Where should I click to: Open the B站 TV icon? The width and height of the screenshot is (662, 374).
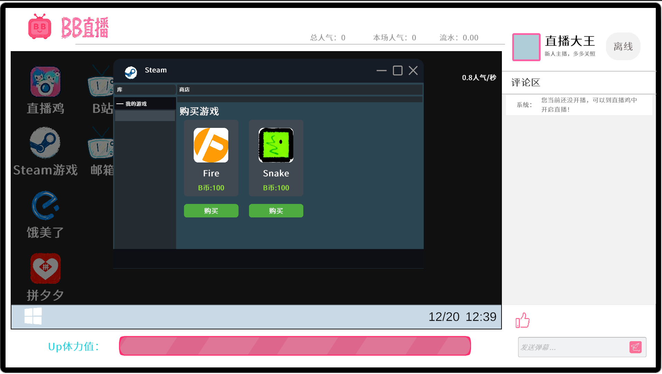coord(100,83)
